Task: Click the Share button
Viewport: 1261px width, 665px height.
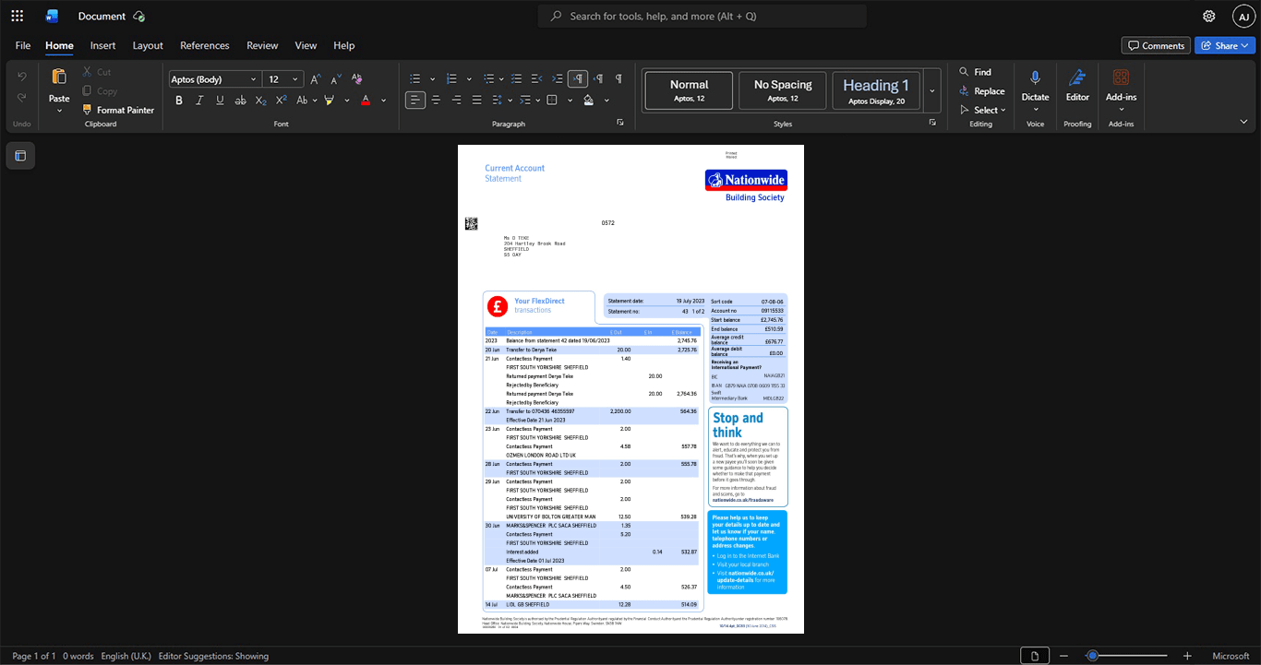Action: click(x=1224, y=45)
